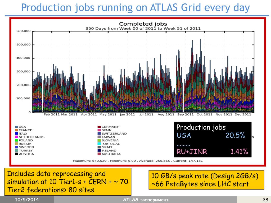Click the 200,000 y-axis label
271x203 pixels.
[23, 85]
